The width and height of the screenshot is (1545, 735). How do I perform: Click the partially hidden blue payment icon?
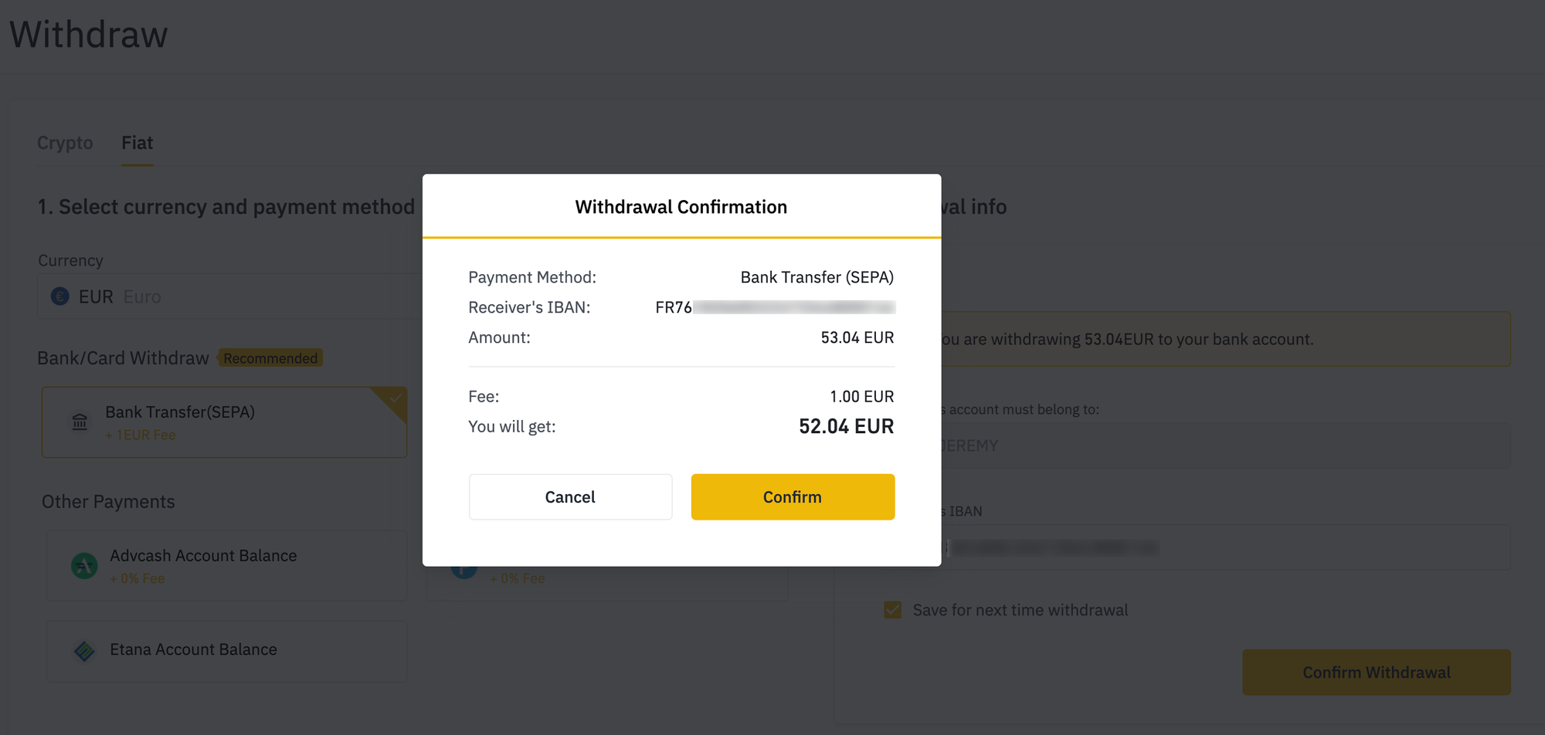[463, 573]
